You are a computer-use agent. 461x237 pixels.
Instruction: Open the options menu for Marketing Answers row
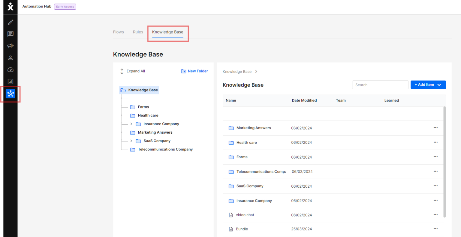(435, 127)
